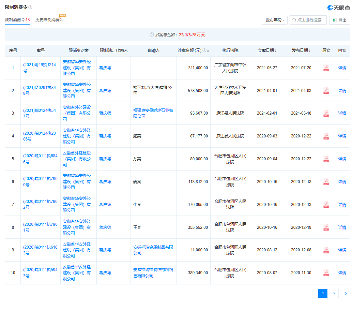353x310 pixels.
Task: Open case link (2020)皖0111执7902号
Action: [x=40, y=204]
